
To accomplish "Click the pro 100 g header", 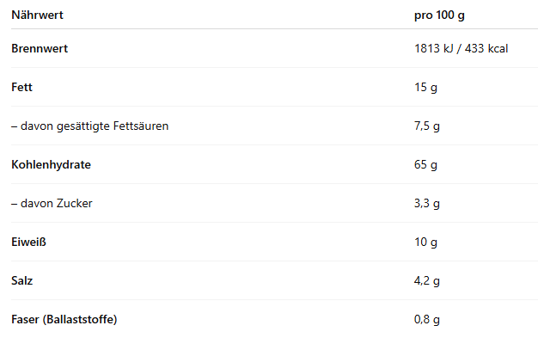I will (x=439, y=15).
